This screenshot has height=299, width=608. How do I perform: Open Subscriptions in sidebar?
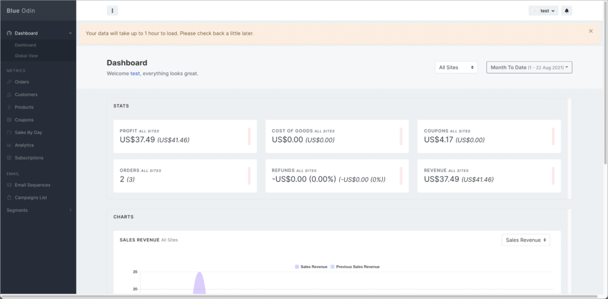(29, 158)
